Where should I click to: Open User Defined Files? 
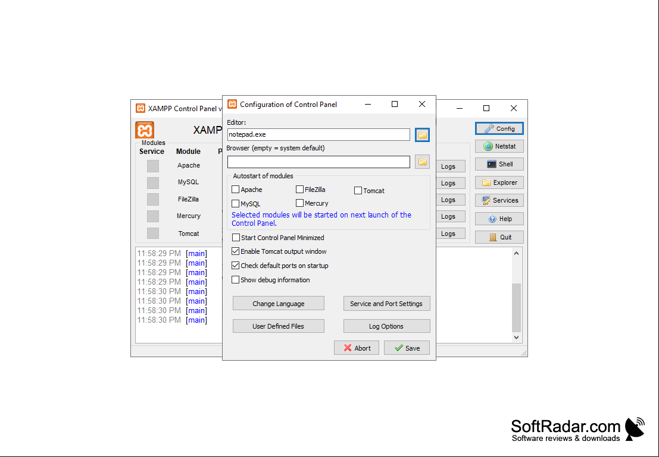tap(278, 326)
